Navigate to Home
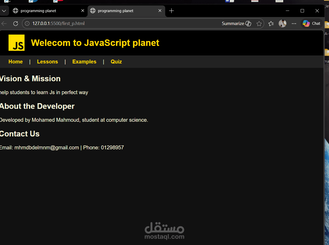The image size is (329, 245). [16, 61]
